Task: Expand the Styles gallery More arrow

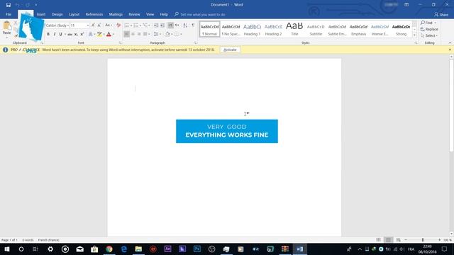Action: pos(414,35)
